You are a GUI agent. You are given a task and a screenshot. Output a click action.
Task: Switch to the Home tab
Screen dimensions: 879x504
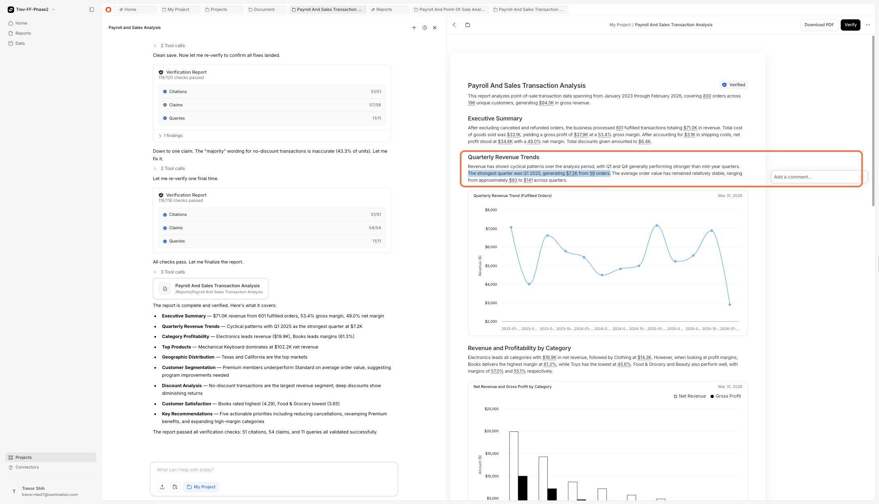pyautogui.click(x=137, y=9)
